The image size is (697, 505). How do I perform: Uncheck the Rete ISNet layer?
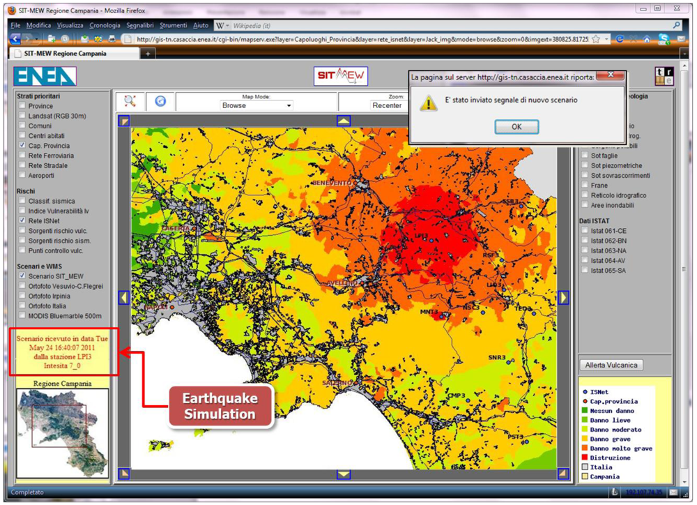click(x=22, y=220)
